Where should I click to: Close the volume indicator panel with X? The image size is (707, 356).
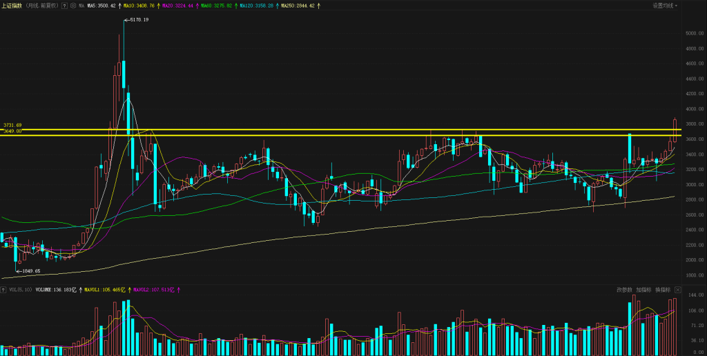[x=678, y=289]
